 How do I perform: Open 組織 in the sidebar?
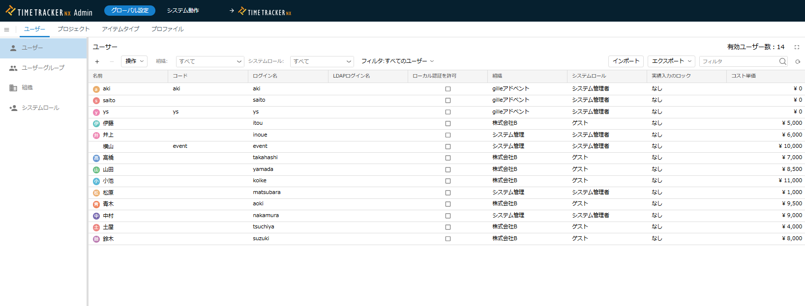point(43,88)
